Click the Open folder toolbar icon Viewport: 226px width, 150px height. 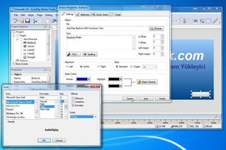[21, 21]
